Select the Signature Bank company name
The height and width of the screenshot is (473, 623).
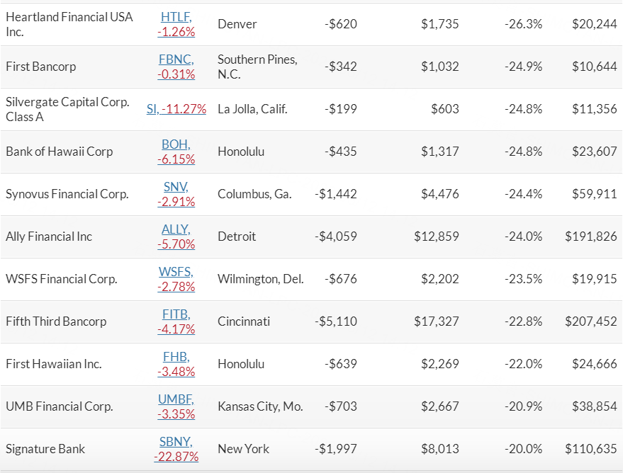45,449
